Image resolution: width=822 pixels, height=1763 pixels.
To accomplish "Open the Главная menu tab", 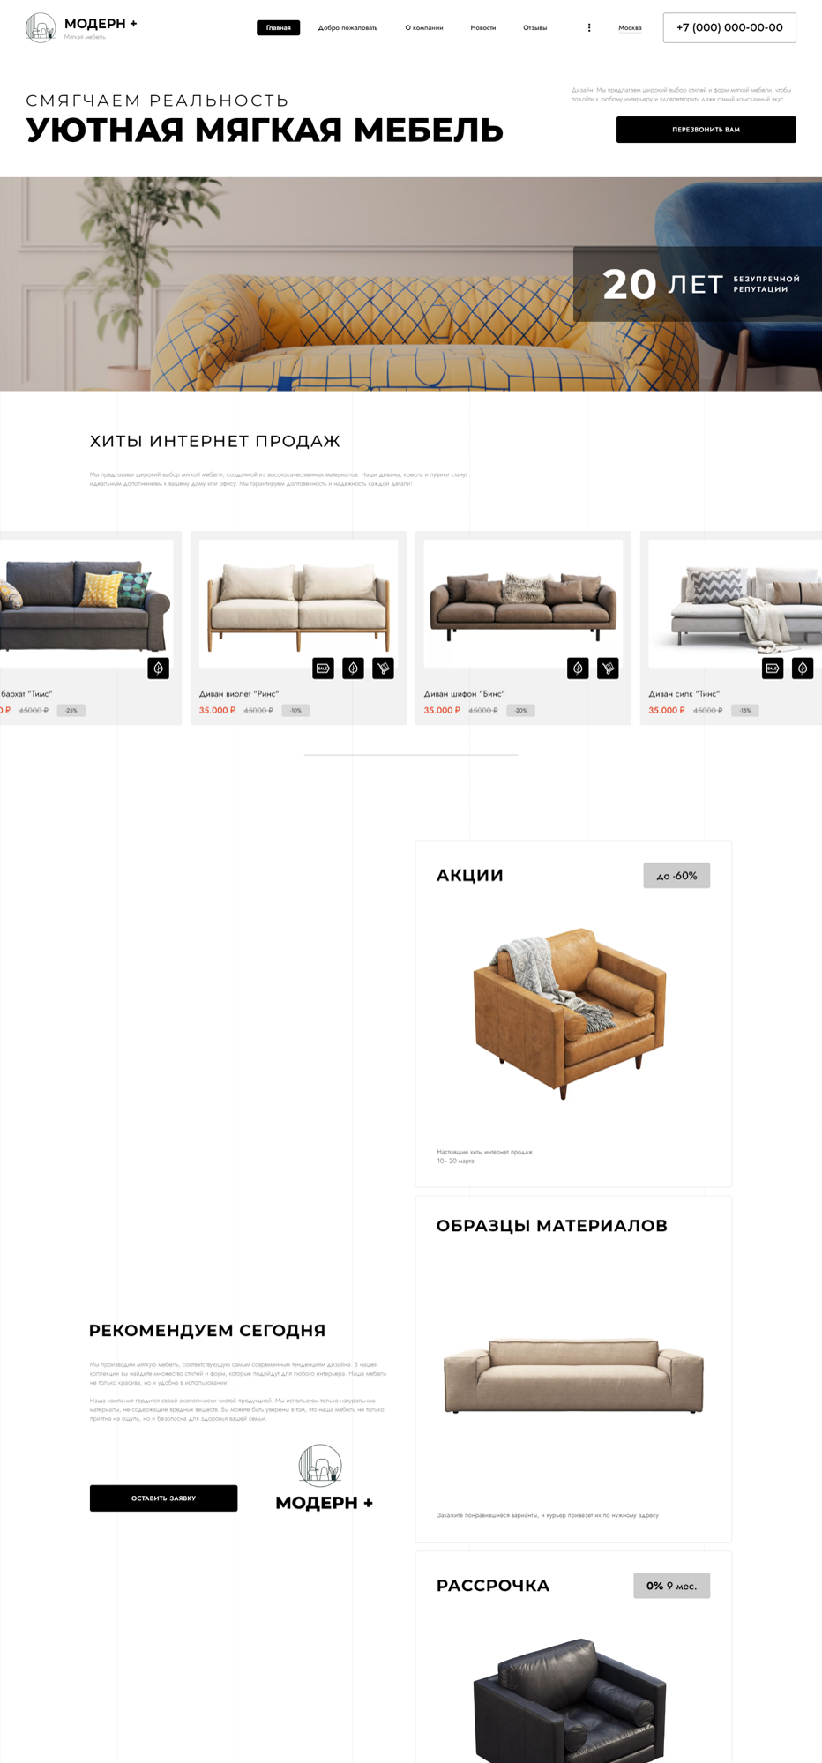I will pyautogui.click(x=279, y=28).
